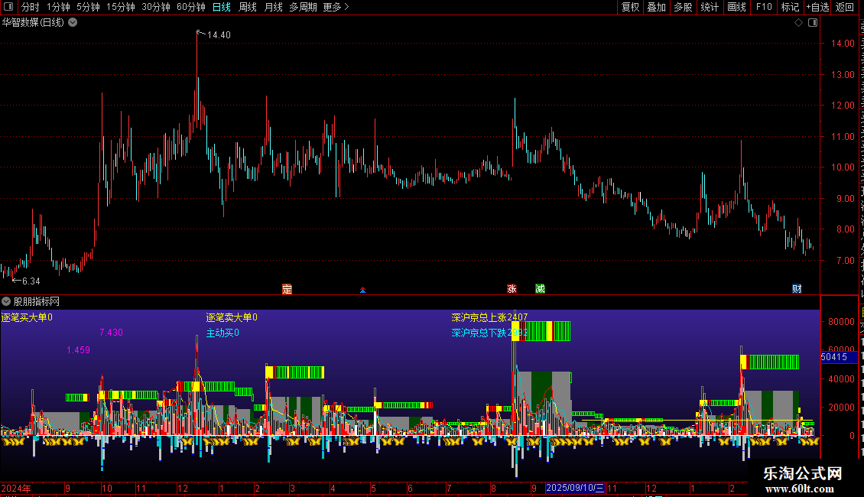Click the 逐笔卖大单0 indicator value
Image resolution: width=864 pixels, height=497 pixels.
point(232,317)
